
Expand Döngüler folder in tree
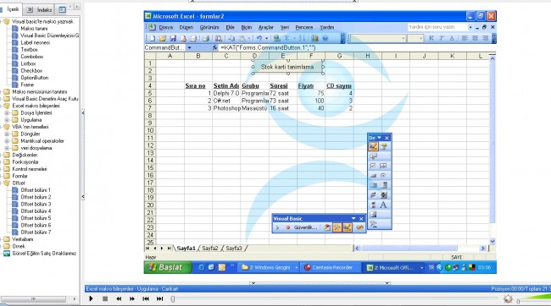7,134
